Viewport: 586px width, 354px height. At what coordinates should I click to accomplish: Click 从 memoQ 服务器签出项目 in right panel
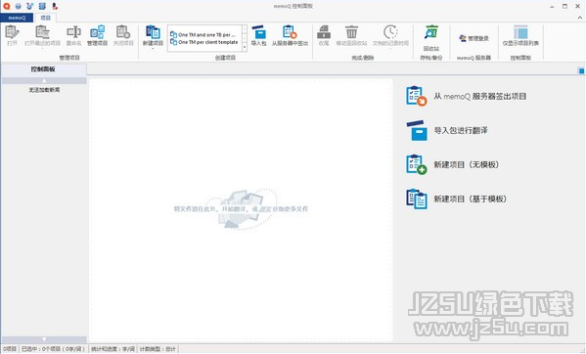(x=467, y=97)
